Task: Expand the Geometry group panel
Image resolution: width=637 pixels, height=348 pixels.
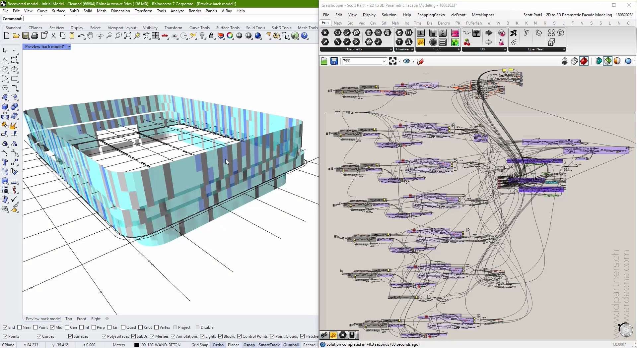Action: coord(391,49)
